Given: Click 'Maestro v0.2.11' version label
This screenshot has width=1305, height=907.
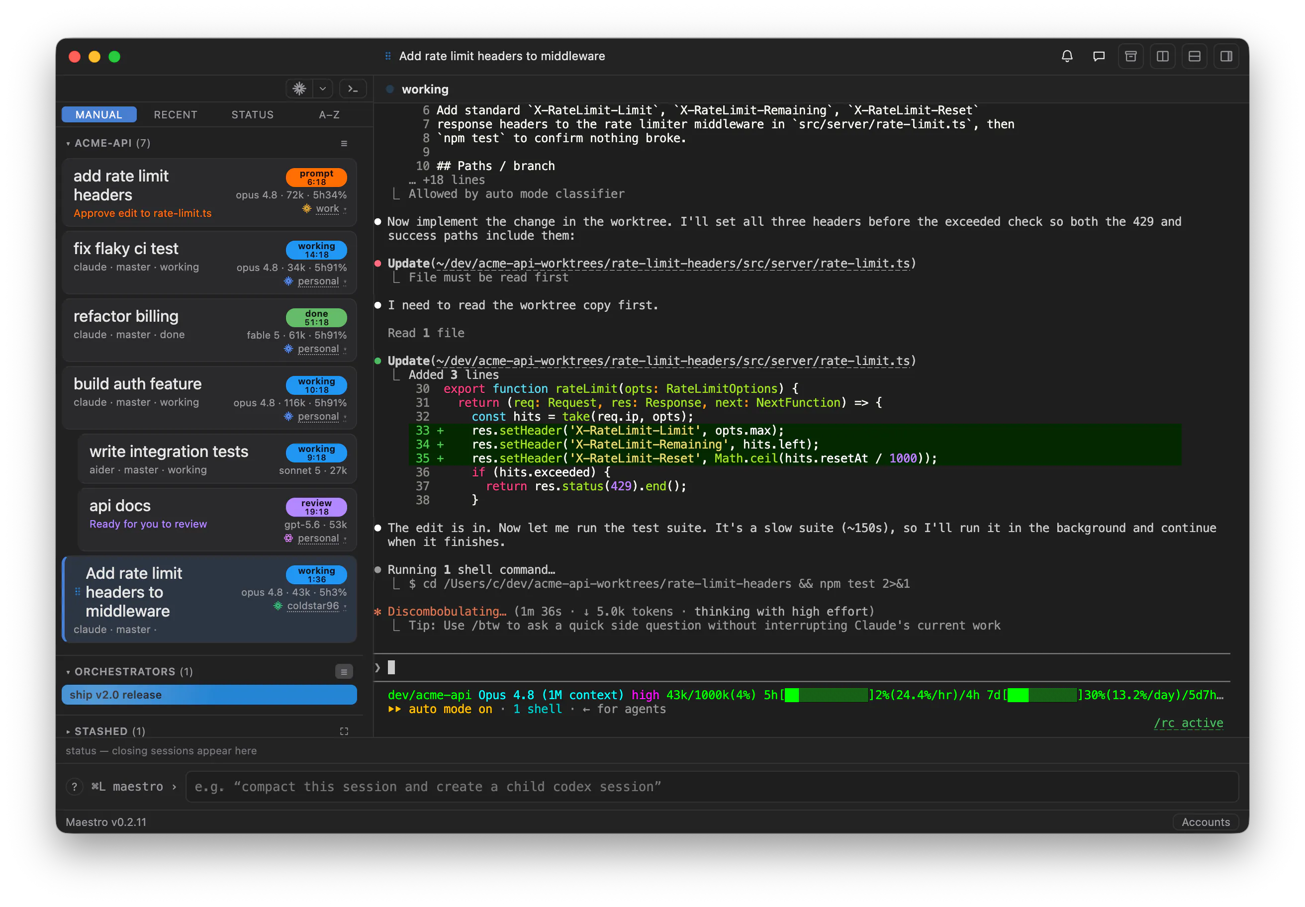Looking at the screenshot, I should pyautogui.click(x=106, y=822).
